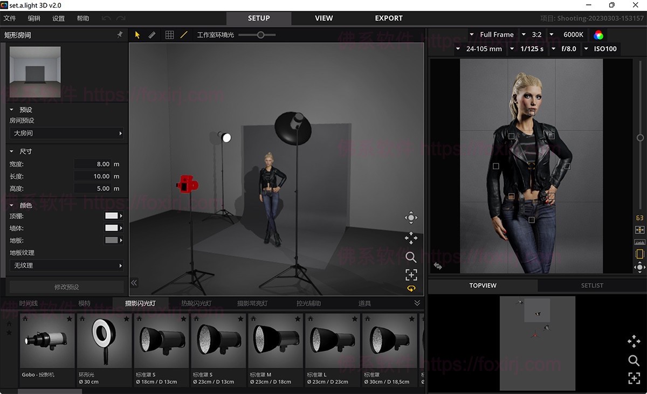
Task: Toggle favorite star on Gobo projector item
Action: [70, 319]
